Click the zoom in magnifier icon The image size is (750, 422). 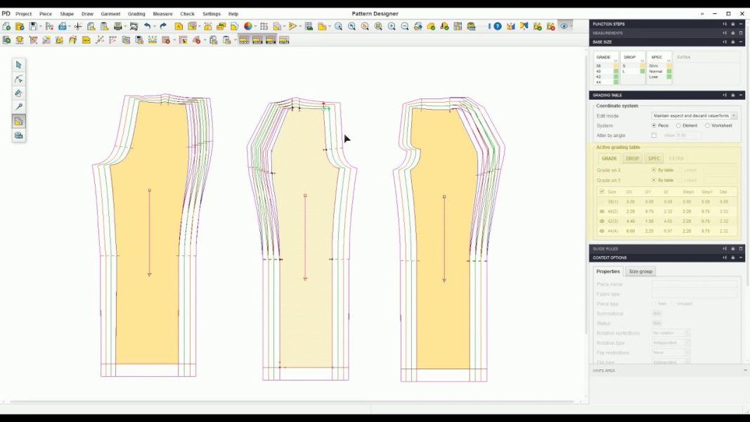[x=392, y=26]
